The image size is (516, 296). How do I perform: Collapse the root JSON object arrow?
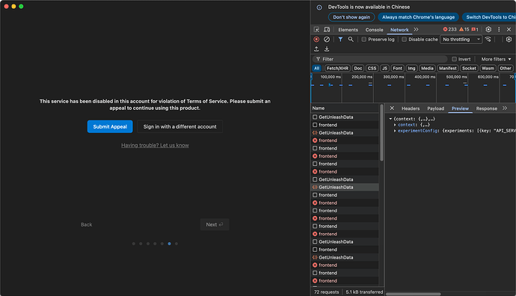click(x=390, y=119)
